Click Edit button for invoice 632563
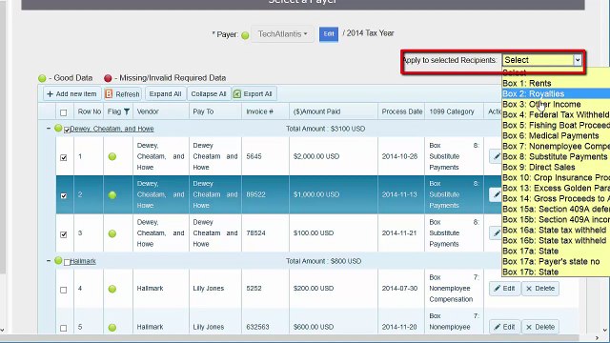Image resolution: width=610 pixels, height=343 pixels. tap(504, 327)
